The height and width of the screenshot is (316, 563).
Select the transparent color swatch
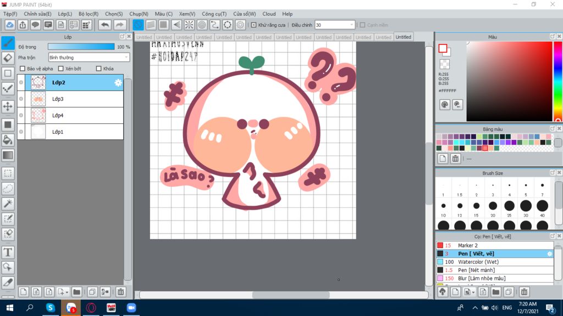tap(444, 64)
